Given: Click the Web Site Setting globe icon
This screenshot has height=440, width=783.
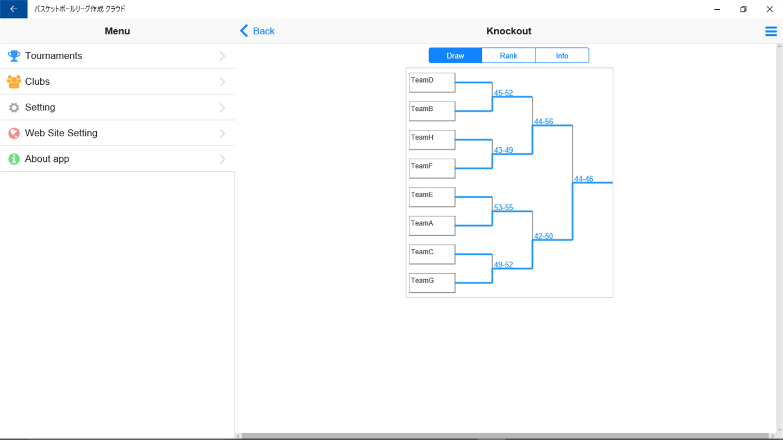Looking at the screenshot, I should [x=14, y=133].
